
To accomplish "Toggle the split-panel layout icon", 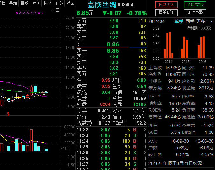I will [x=57, y=10].
